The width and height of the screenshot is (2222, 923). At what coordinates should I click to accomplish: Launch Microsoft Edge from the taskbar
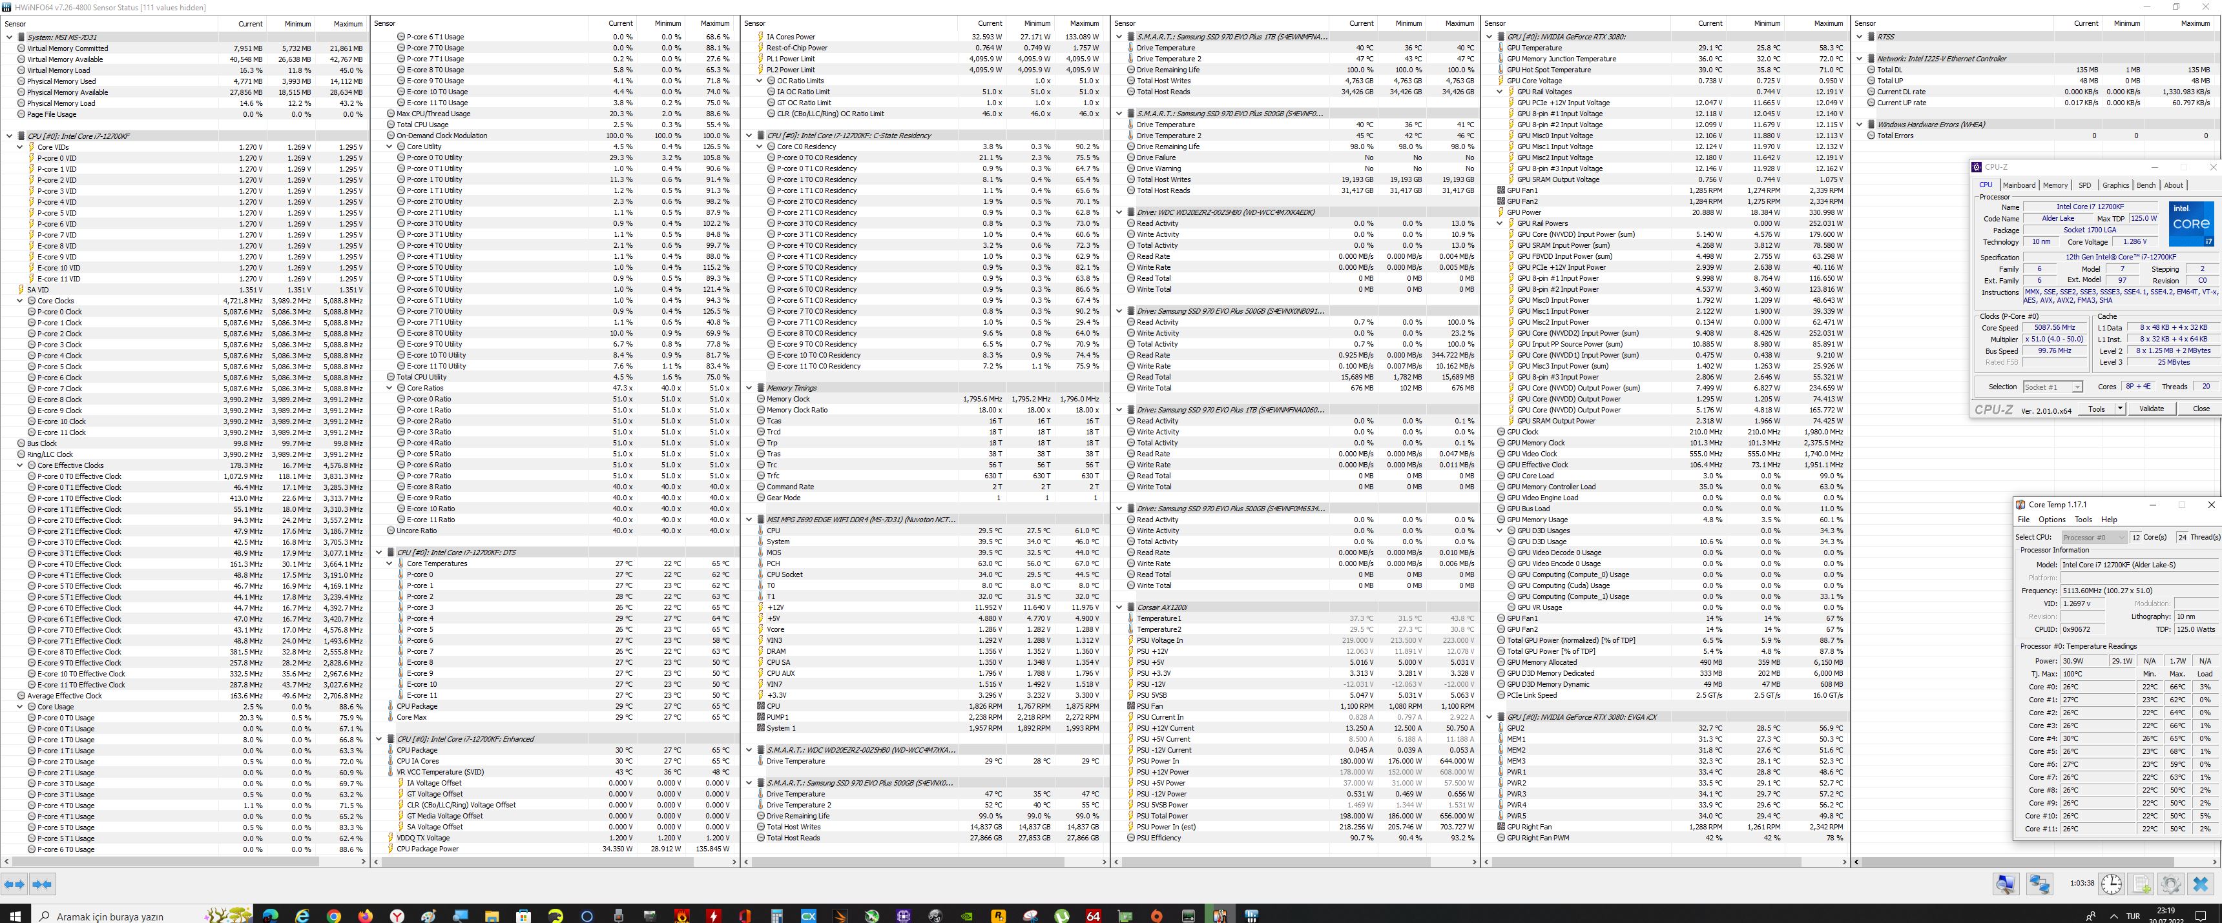tap(270, 916)
